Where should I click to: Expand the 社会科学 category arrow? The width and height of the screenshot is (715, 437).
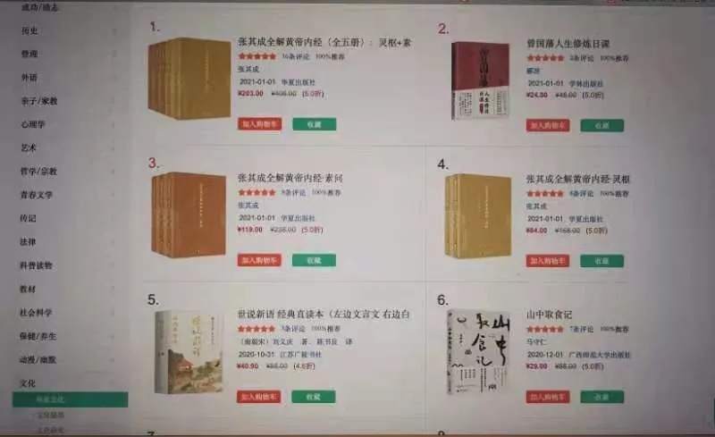pyautogui.click(x=114, y=313)
